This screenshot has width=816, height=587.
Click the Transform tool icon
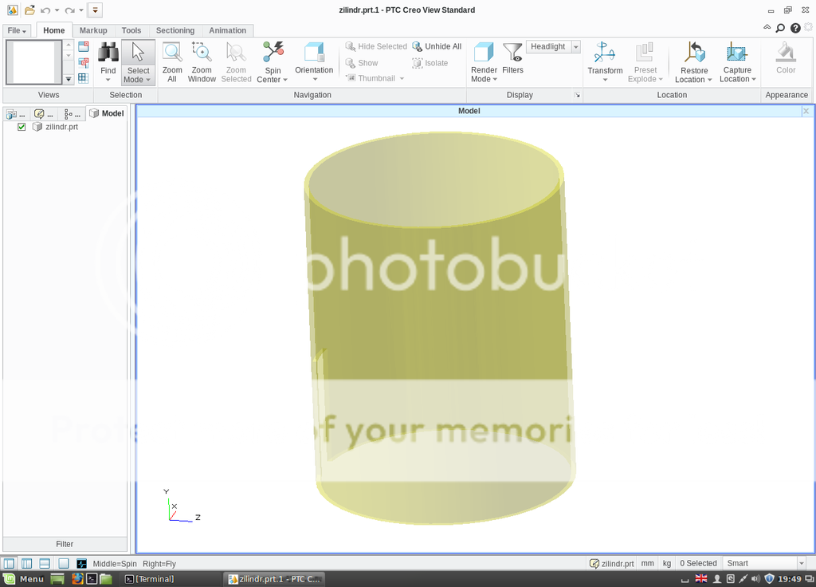(x=605, y=53)
